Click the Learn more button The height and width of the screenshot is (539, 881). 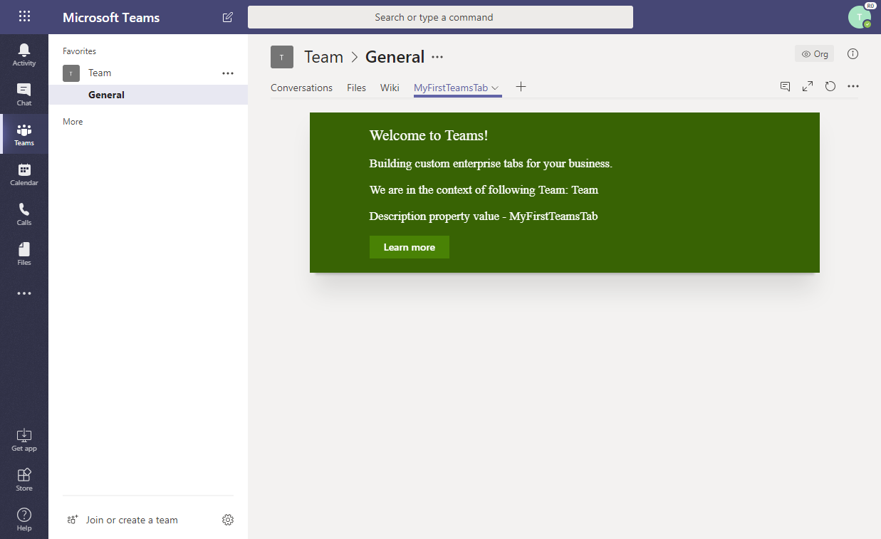pyautogui.click(x=410, y=247)
